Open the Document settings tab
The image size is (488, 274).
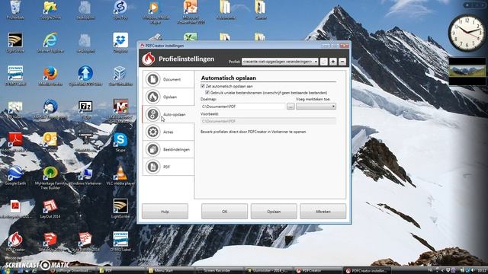(x=169, y=79)
